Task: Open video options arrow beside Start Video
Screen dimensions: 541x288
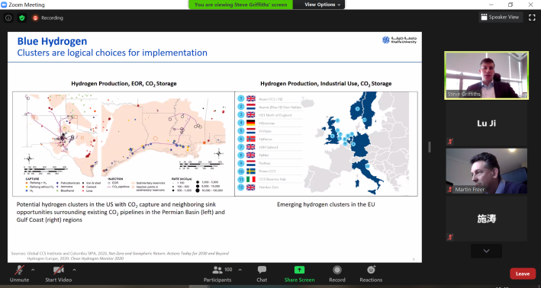Action: 74,270
